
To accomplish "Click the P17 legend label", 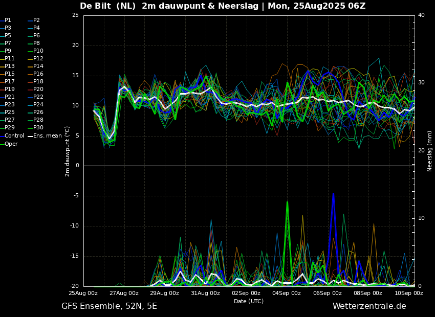I will click(9, 81).
